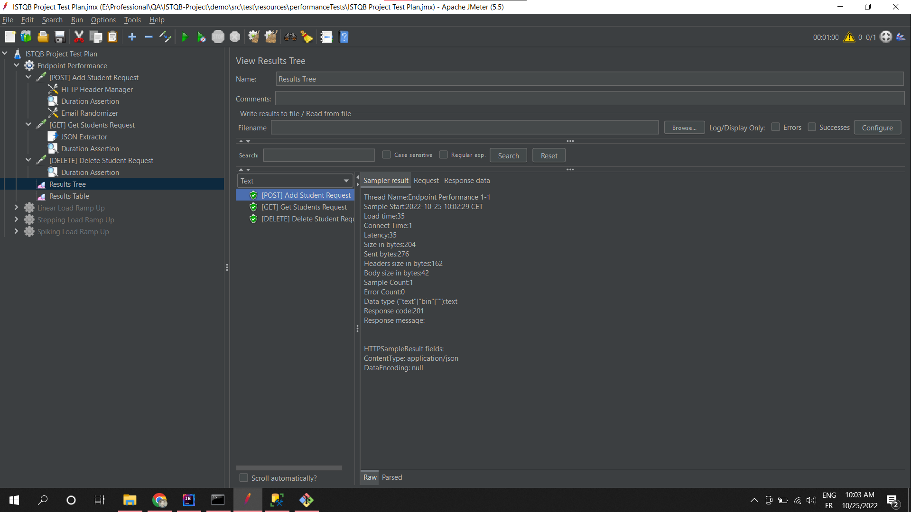This screenshot has width=911, height=512.
Task: Open the search toolbar icon with binoculars
Action: (290, 37)
